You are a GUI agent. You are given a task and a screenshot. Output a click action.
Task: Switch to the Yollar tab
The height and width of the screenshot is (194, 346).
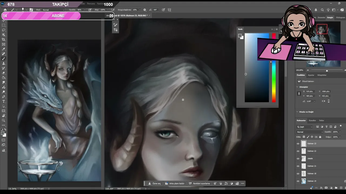(322, 120)
